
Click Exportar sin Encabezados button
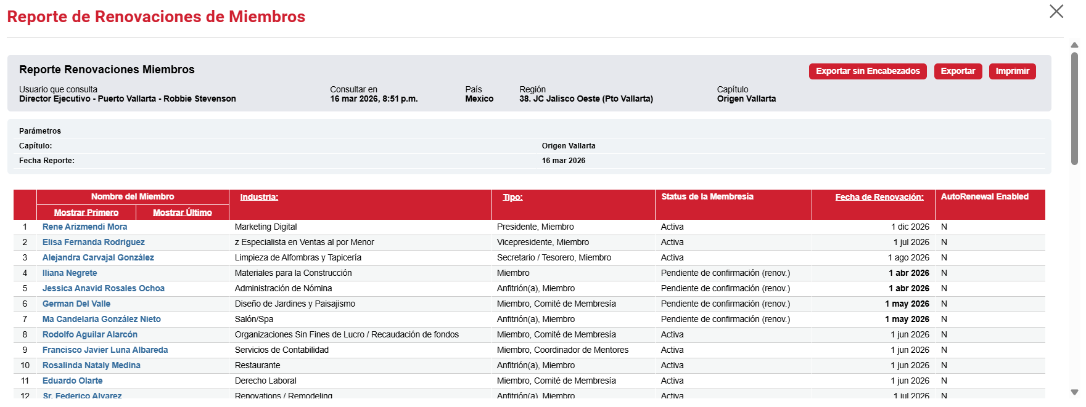[x=867, y=71]
